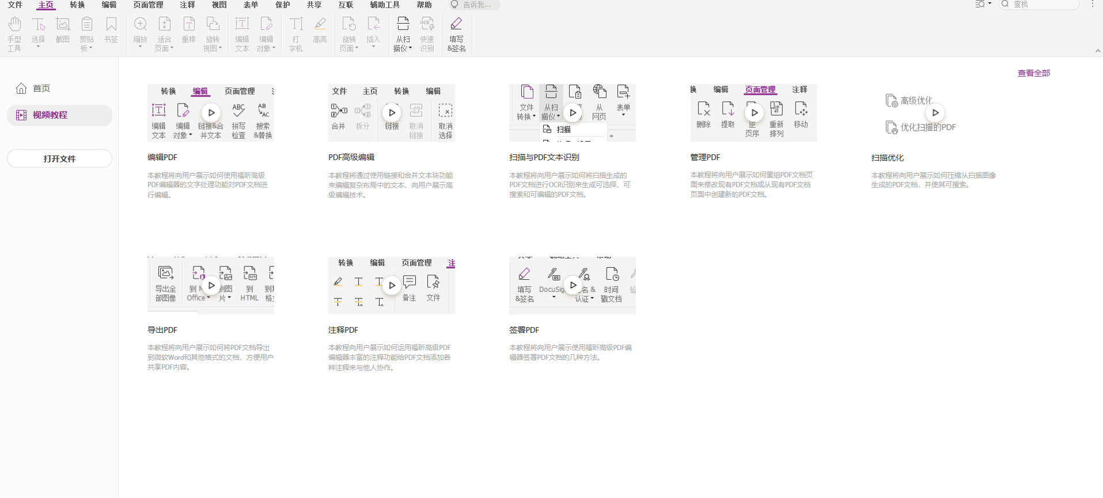Screen dimensions: 1103x498
Task: Play the 编辑PDF tutorial video
Action: pos(211,113)
